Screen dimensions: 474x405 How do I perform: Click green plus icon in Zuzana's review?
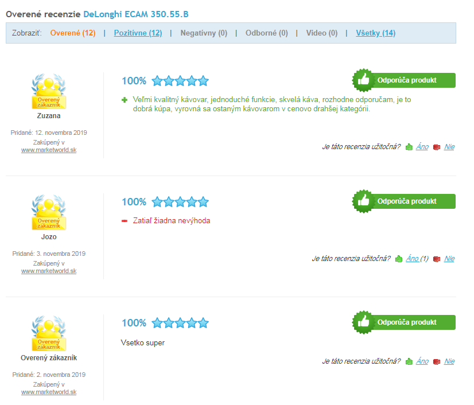[125, 100]
